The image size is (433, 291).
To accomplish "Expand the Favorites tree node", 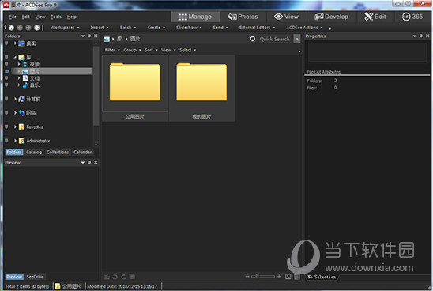I will click(16, 127).
